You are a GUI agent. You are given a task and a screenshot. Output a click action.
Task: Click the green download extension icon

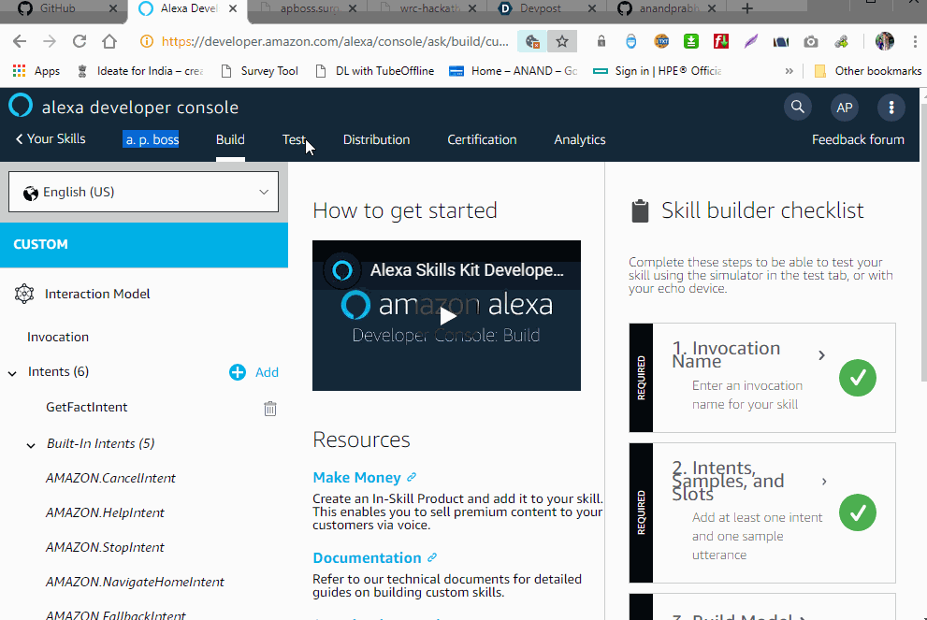tap(690, 41)
